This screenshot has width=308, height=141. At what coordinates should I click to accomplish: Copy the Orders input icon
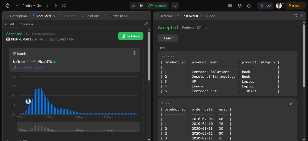[x=292, y=104]
